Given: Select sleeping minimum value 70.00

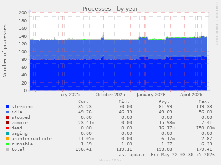Looking at the screenshot, I should 125,107.
